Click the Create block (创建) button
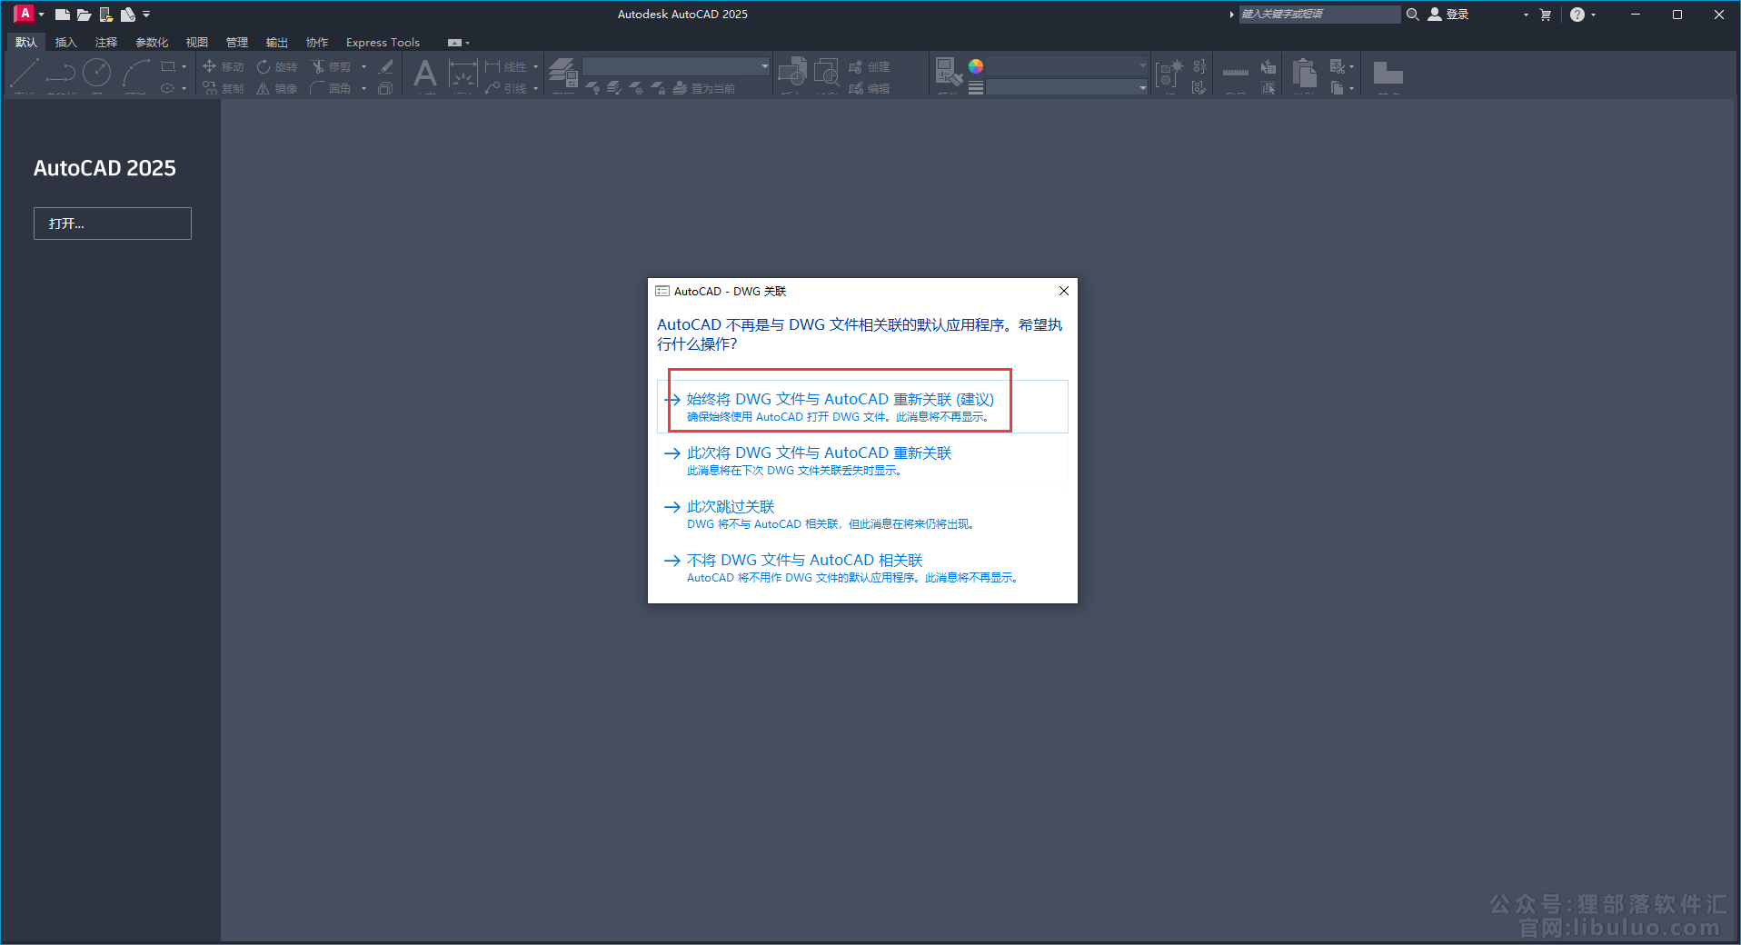Image resolution: width=1741 pixels, height=945 pixels. click(870, 66)
